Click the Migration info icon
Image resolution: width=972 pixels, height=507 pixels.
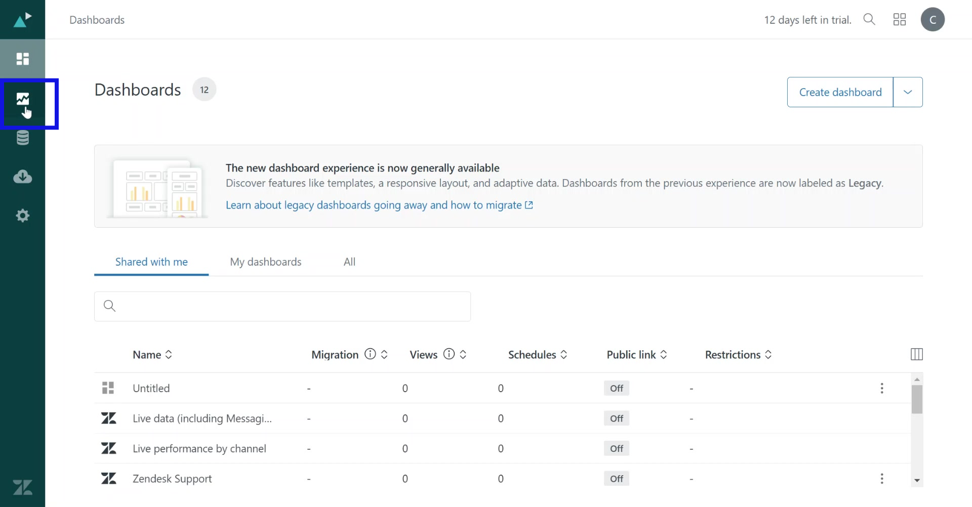point(370,354)
